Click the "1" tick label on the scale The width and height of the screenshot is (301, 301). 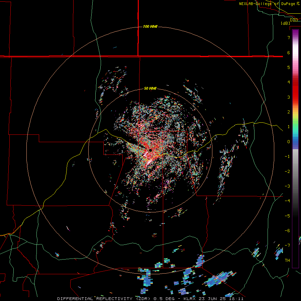pos(289,127)
